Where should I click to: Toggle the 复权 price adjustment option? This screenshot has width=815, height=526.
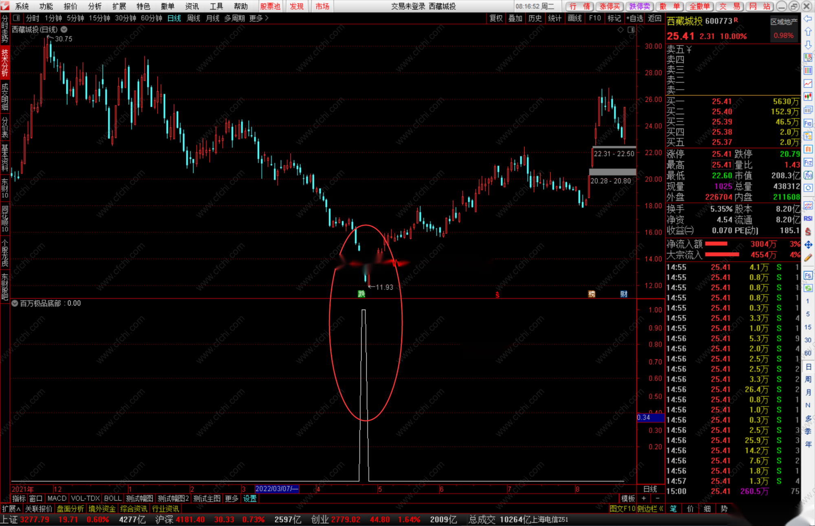pyautogui.click(x=496, y=18)
